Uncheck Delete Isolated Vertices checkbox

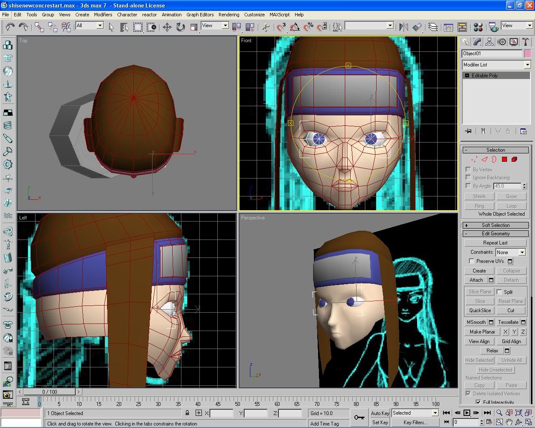point(468,393)
